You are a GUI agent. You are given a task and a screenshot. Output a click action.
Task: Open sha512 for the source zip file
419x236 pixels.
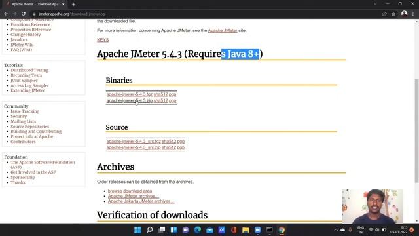[x=169, y=147]
